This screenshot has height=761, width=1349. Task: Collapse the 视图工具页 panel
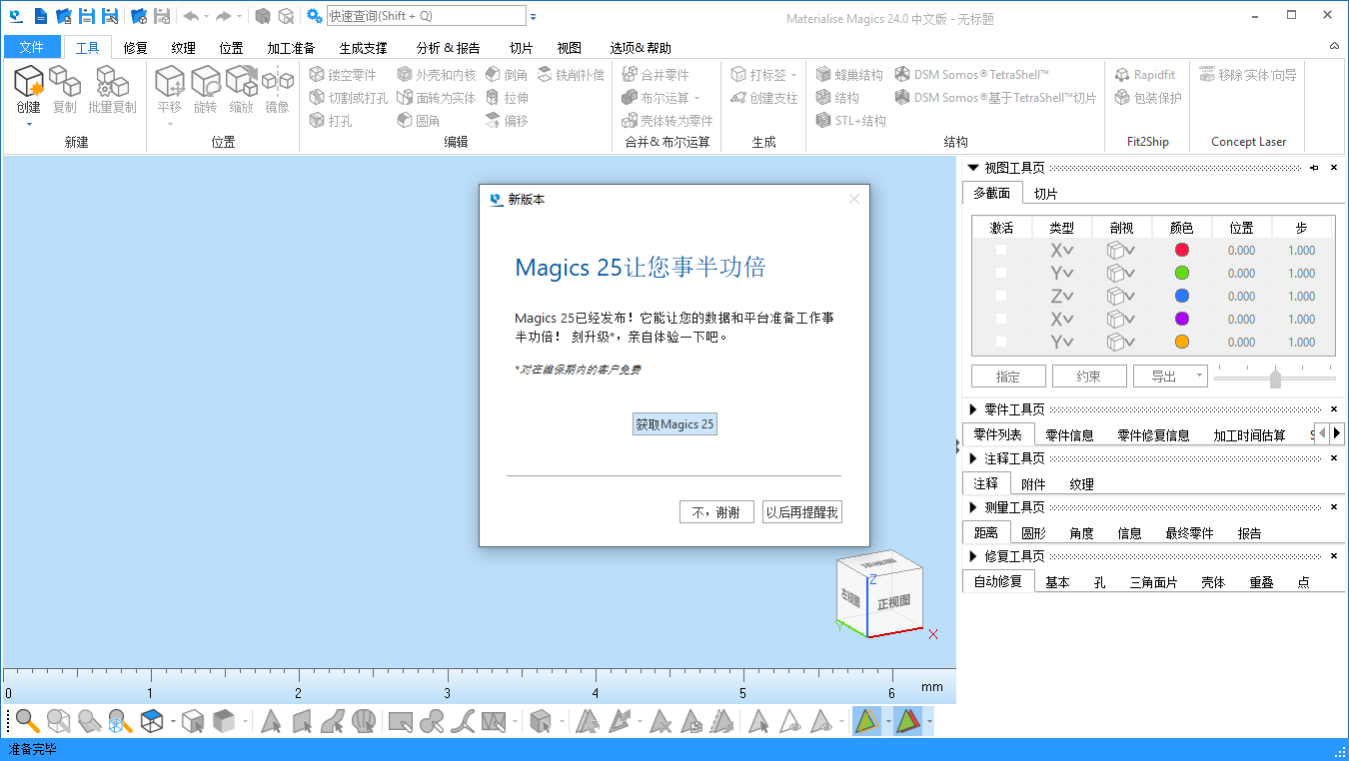tap(973, 168)
